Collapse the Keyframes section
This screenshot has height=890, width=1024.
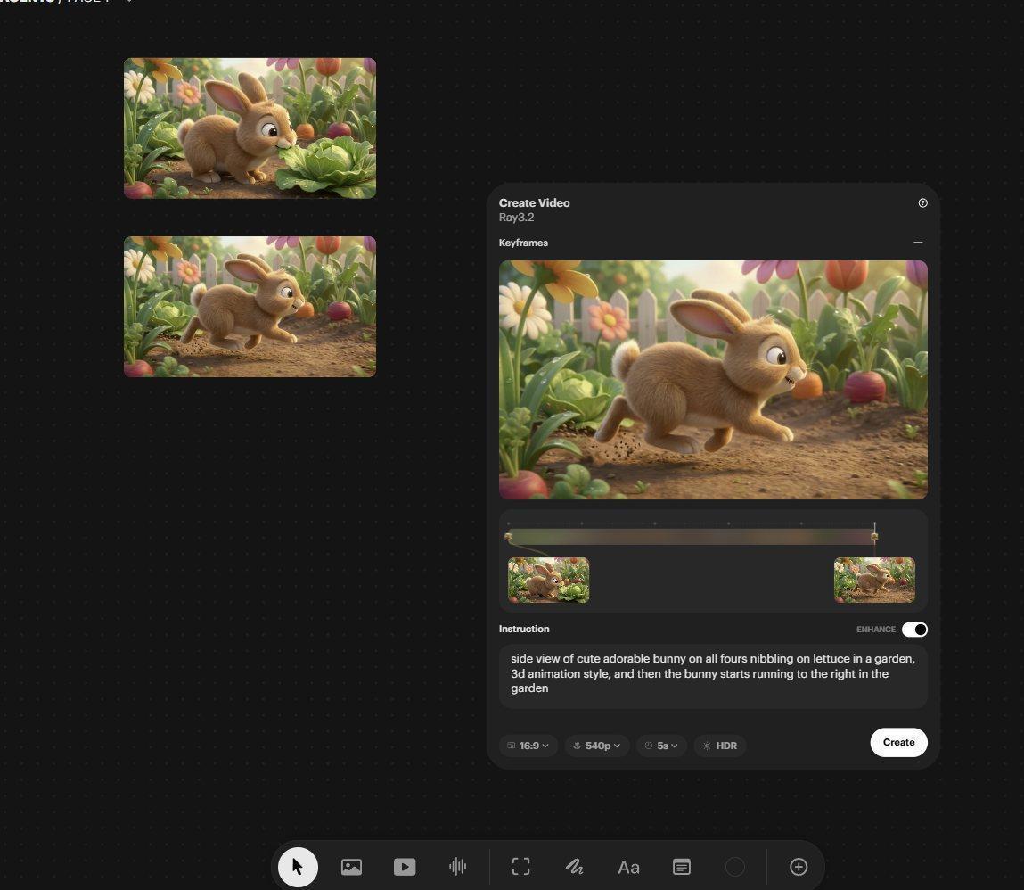pos(918,243)
